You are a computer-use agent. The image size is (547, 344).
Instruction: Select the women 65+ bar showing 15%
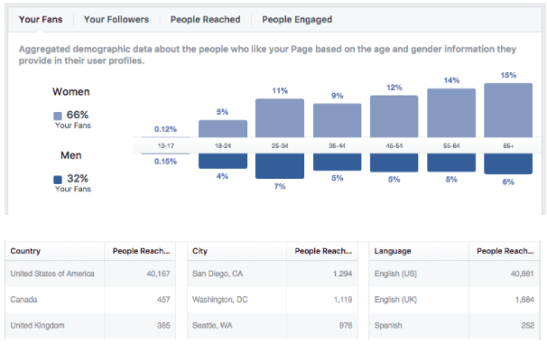508,110
